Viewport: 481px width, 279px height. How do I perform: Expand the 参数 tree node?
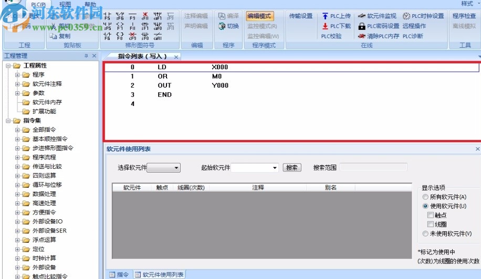point(17,93)
